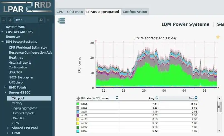Viewport: 224px width, 136px height.
Task: Select CPU pool under Server-E880C
Action: tap(29, 98)
